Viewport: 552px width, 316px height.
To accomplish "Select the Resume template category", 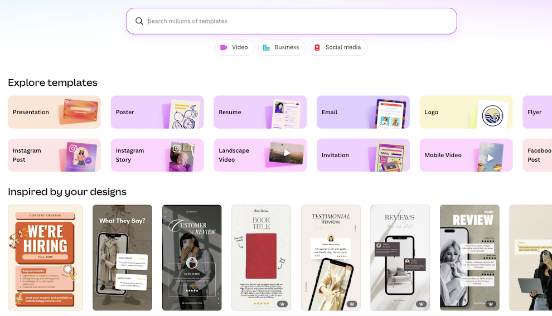I will tap(260, 112).
